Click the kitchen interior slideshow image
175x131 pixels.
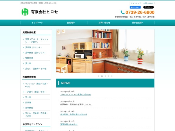105,51
